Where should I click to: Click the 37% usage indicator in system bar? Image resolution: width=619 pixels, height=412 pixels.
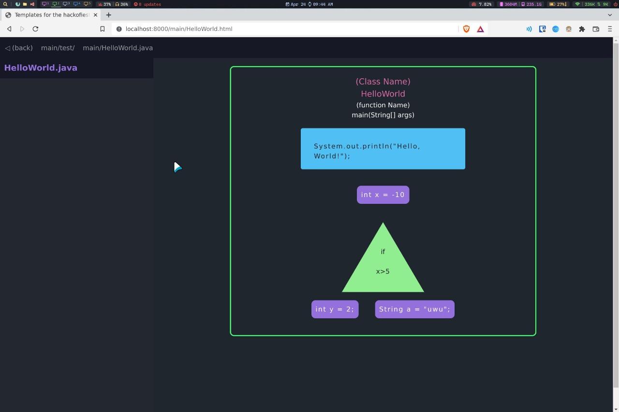point(104,4)
